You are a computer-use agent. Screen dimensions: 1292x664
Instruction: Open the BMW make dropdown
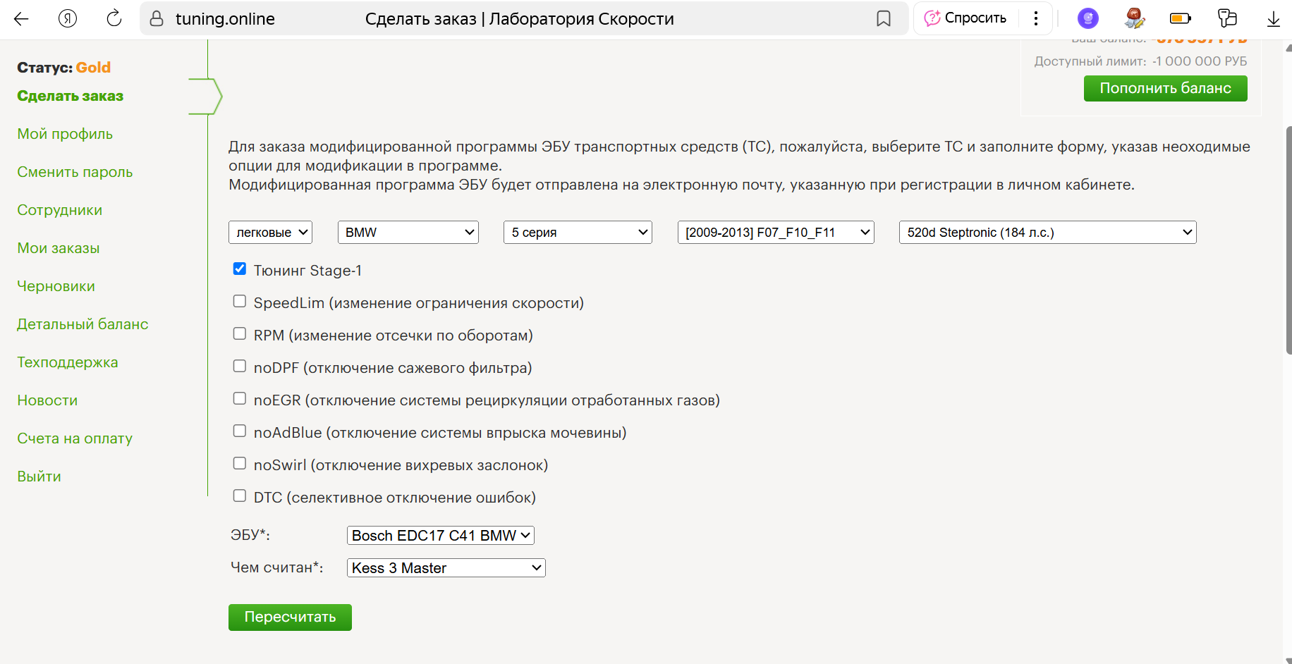(408, 233)
